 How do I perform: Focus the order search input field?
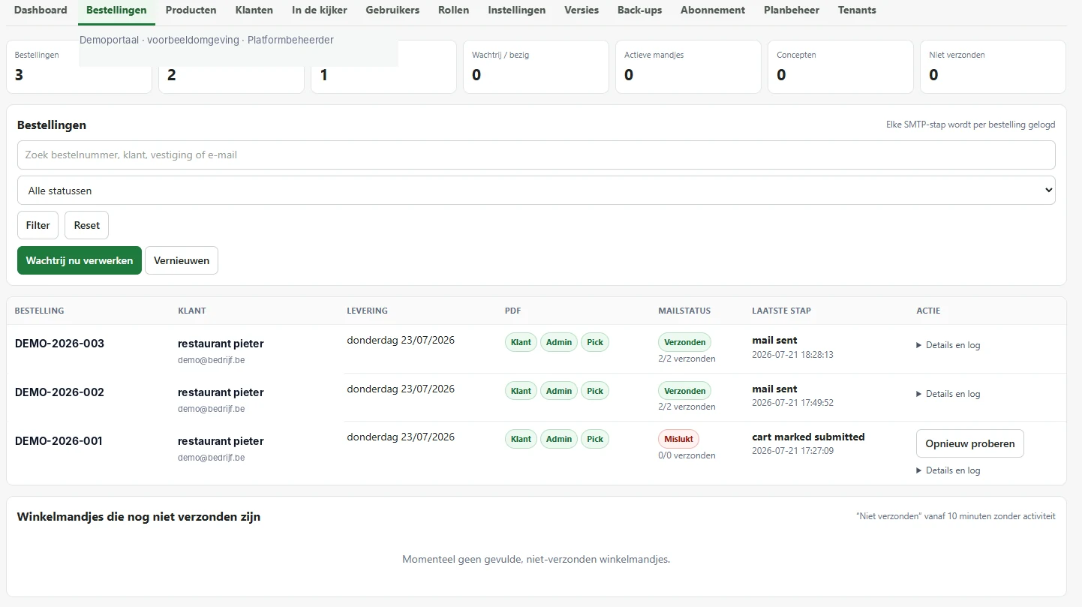pos(536,155)
